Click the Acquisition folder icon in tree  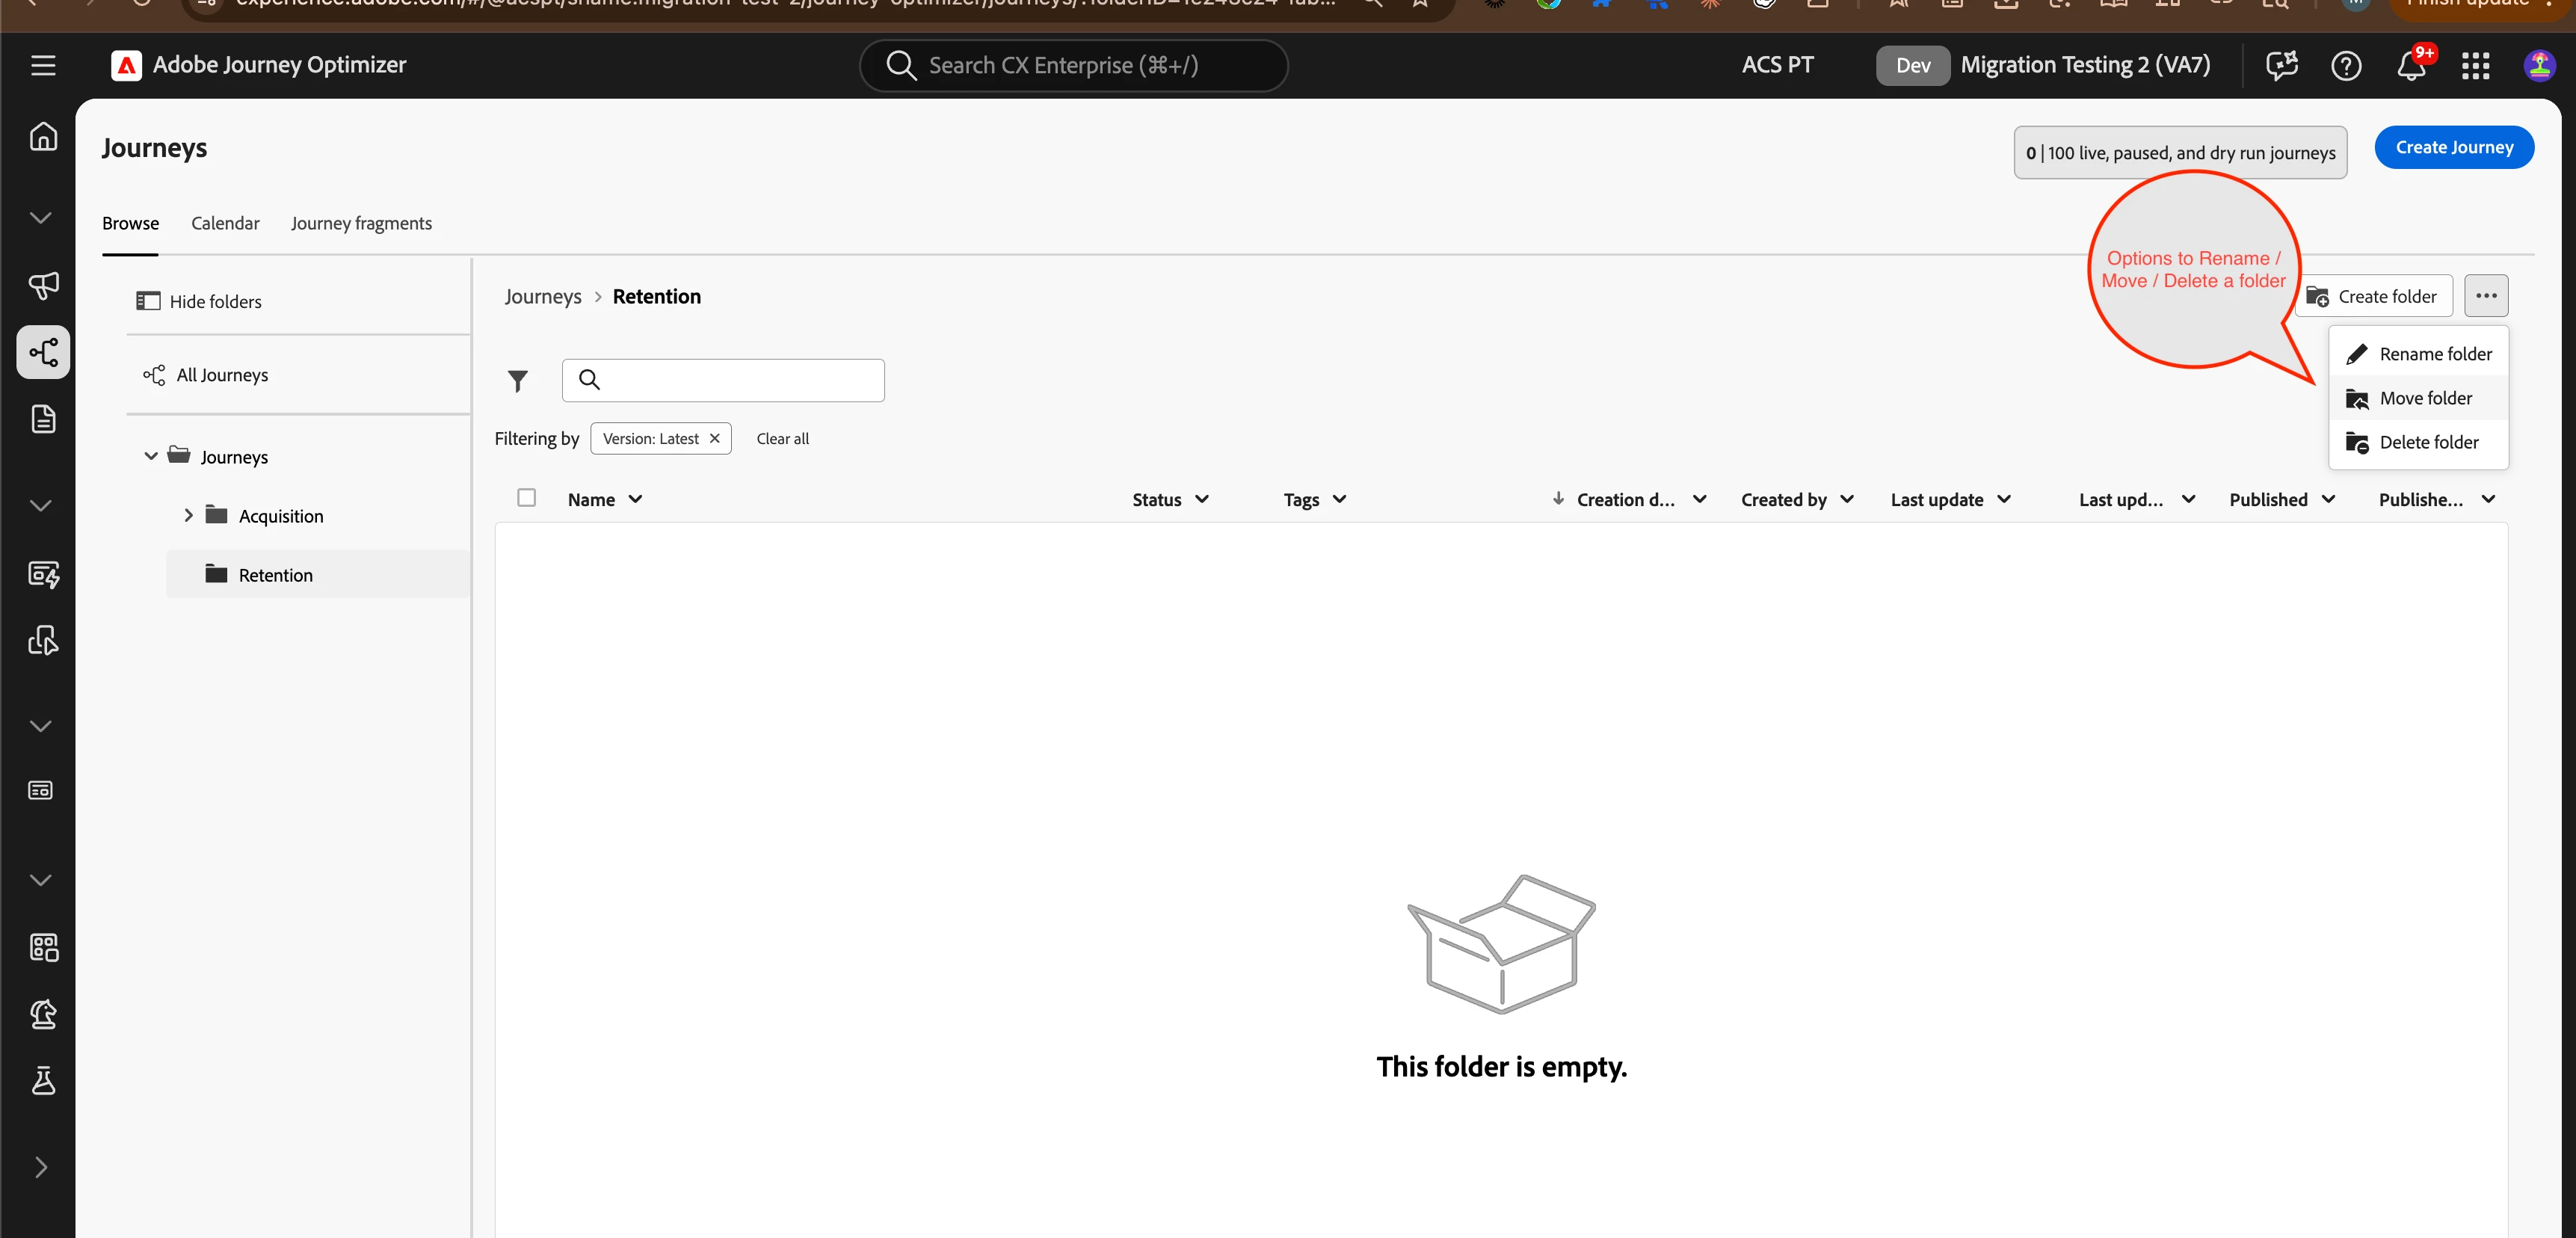[216, 515]
